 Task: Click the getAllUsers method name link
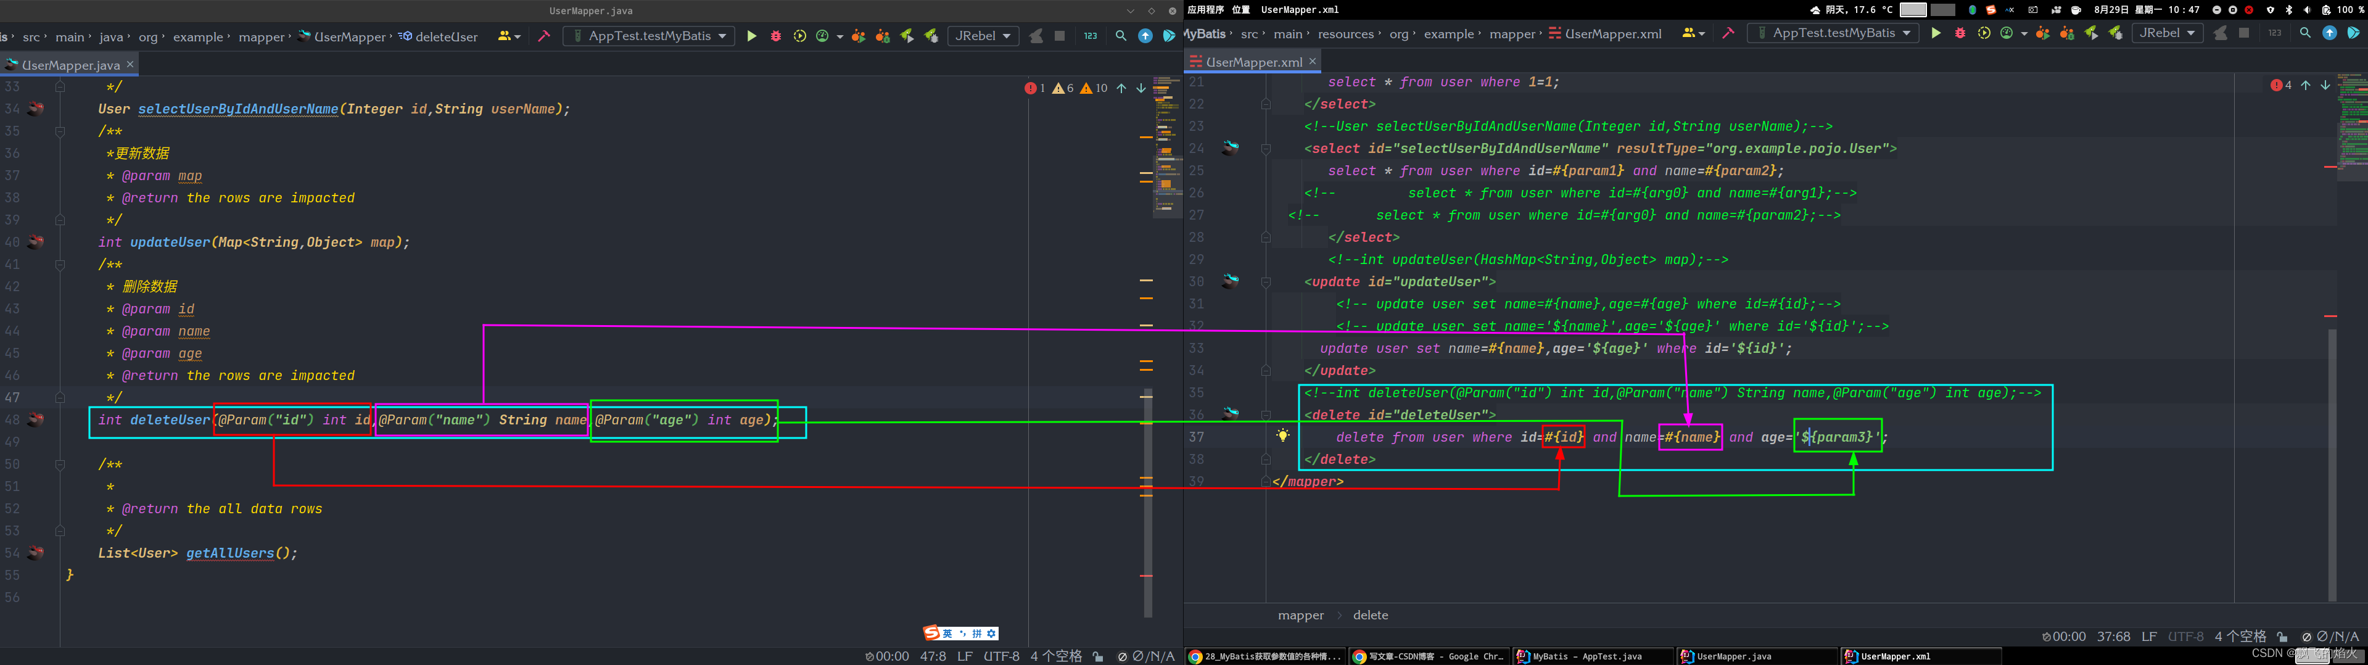click(230, 553)
